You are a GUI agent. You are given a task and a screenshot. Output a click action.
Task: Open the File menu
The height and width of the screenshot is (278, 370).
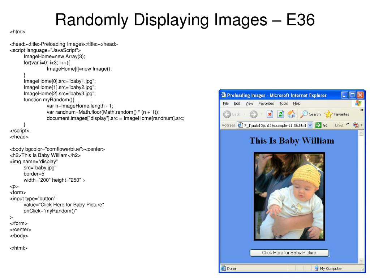point(226,103)
